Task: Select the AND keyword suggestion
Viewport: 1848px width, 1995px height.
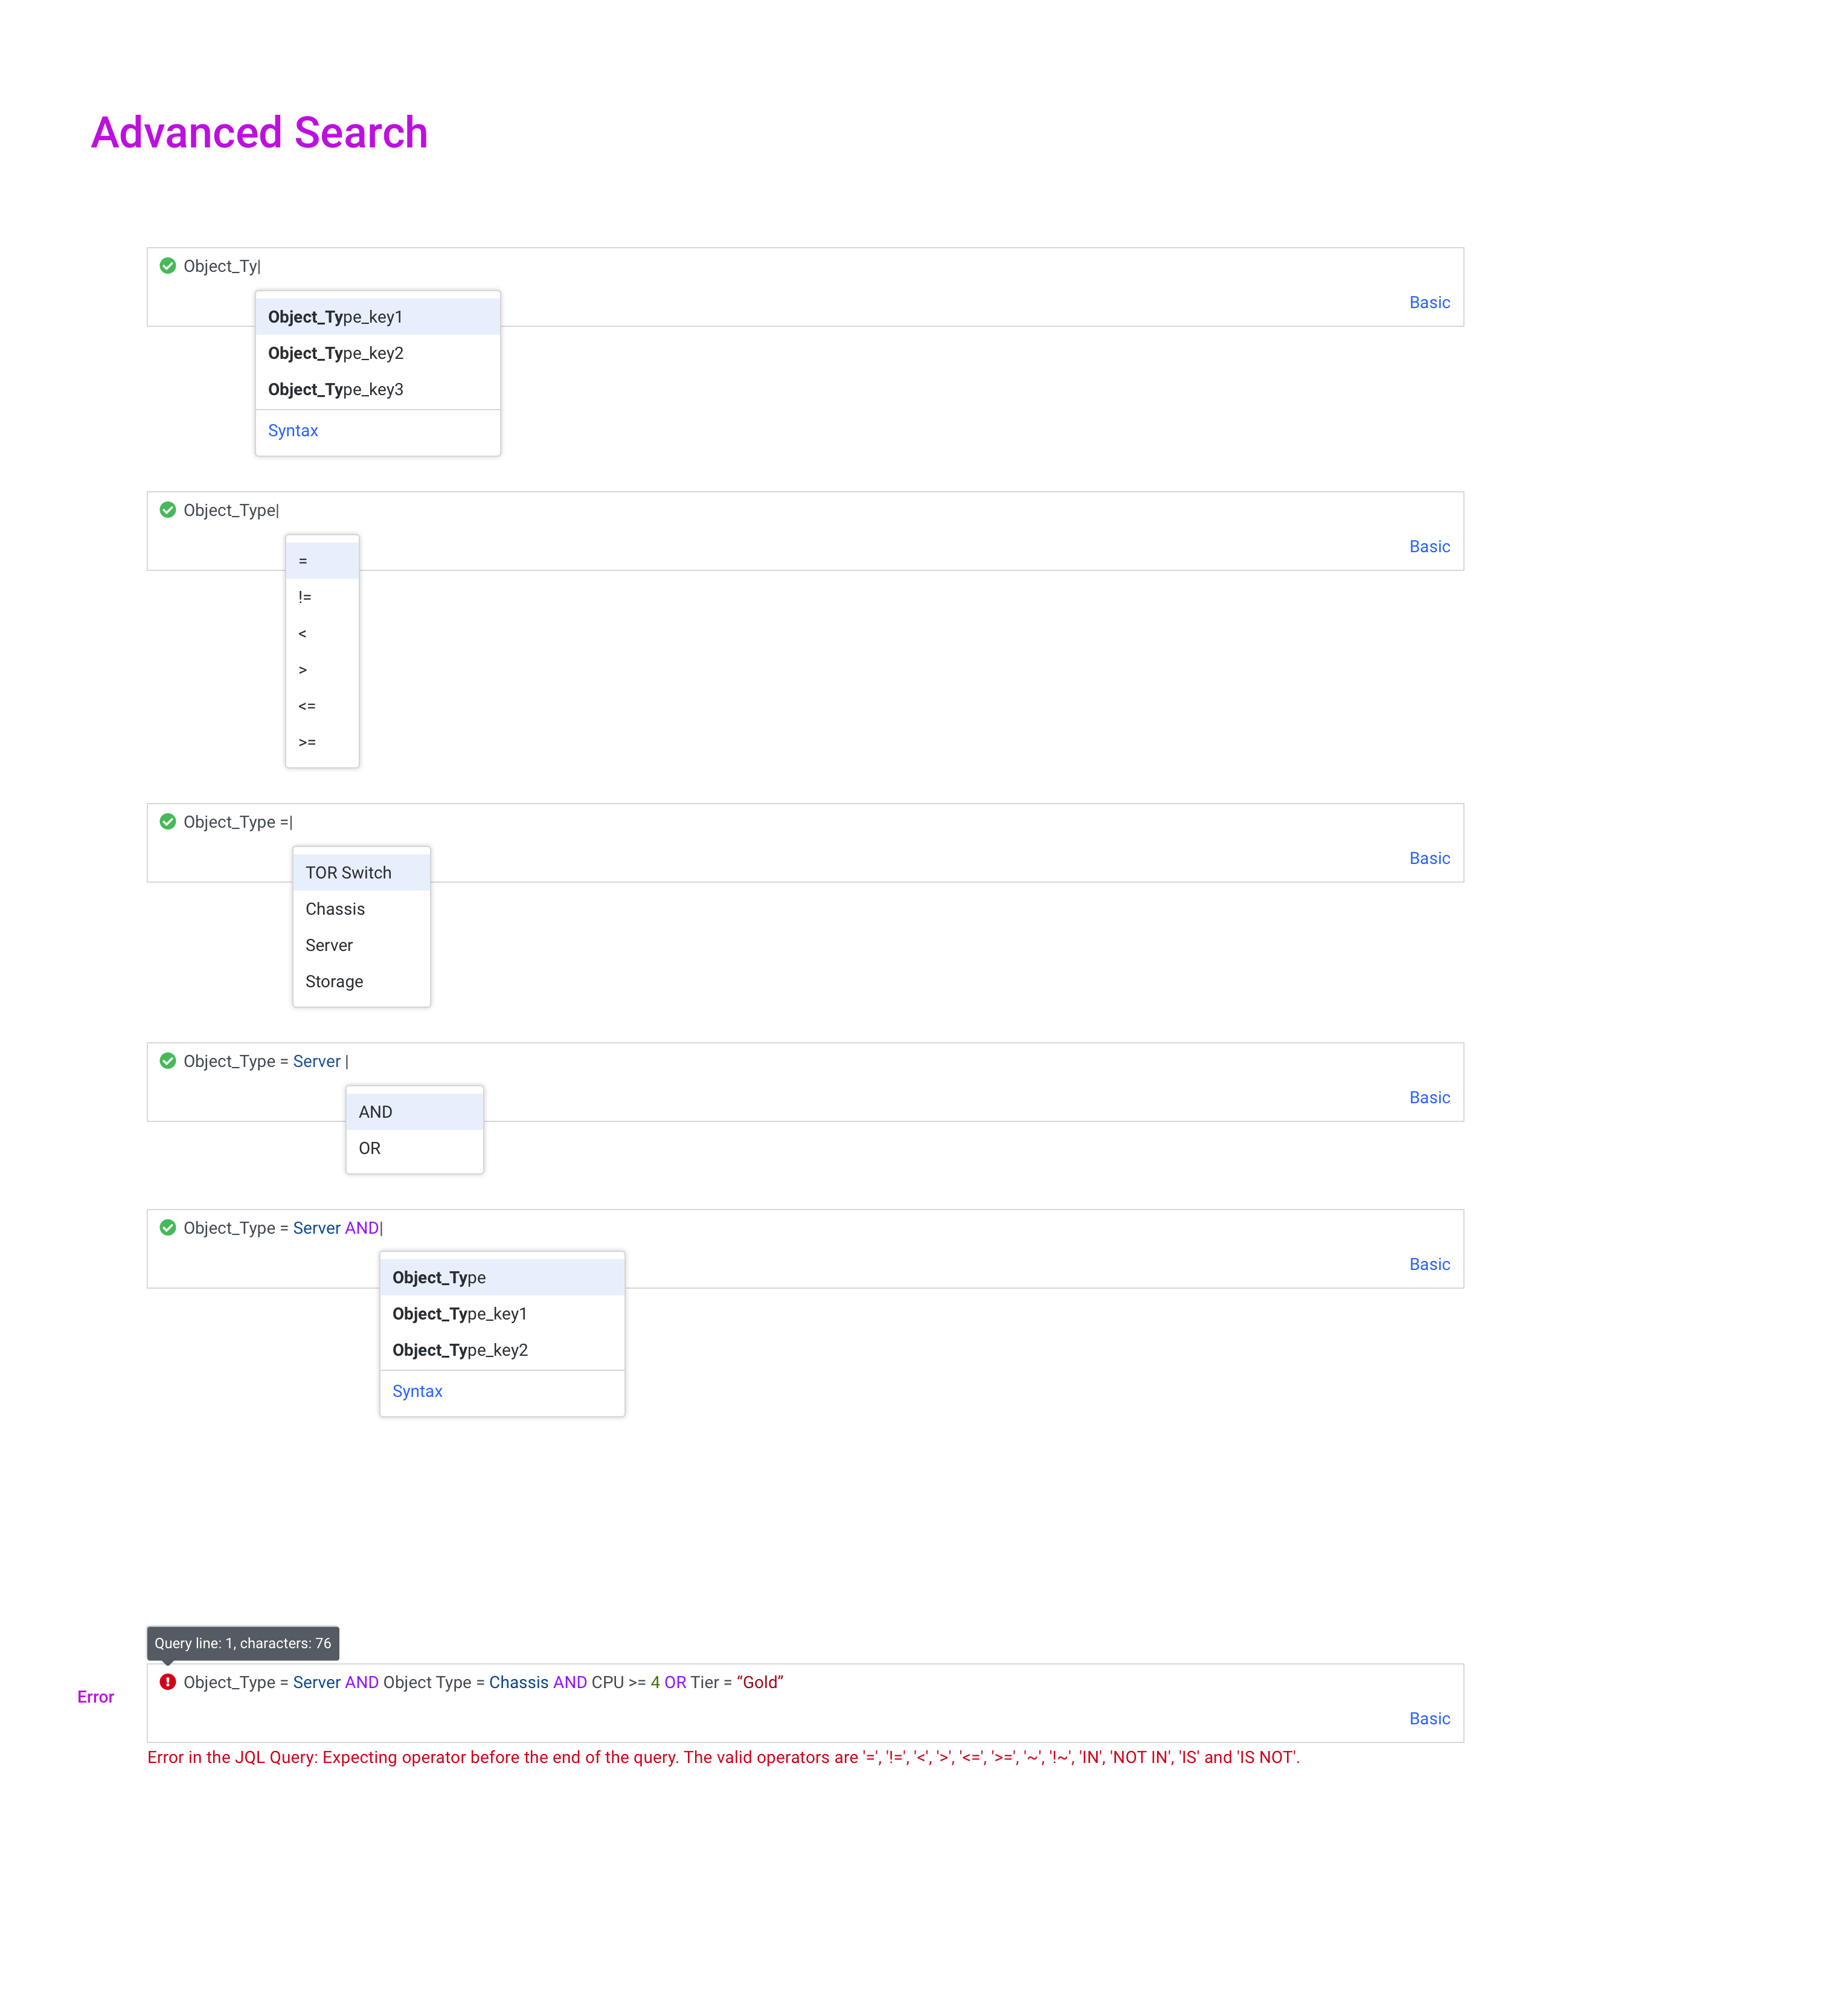Action: coord(414,1112)
